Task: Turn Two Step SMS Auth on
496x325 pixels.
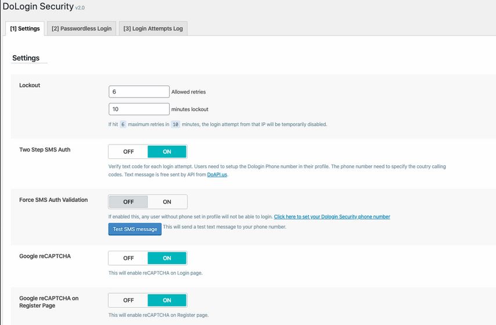Action: click(167, 151)
